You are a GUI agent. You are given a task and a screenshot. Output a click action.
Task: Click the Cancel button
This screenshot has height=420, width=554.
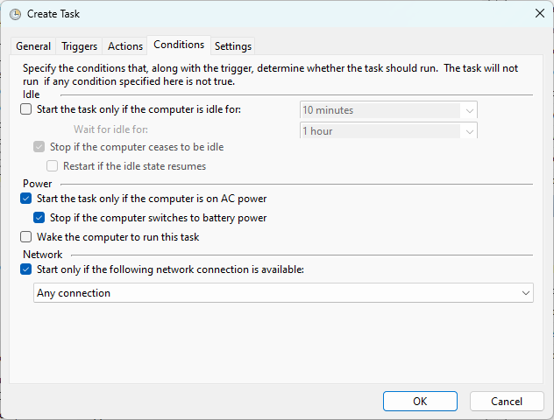point(507,402)
